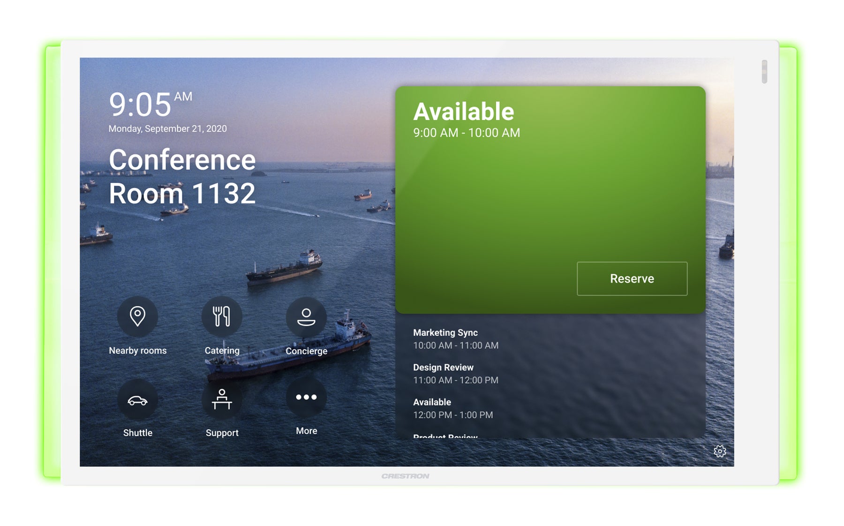Click the green light bar on the left edge
This screenshot has width=844, height=526.
click(x=52, y=263)
